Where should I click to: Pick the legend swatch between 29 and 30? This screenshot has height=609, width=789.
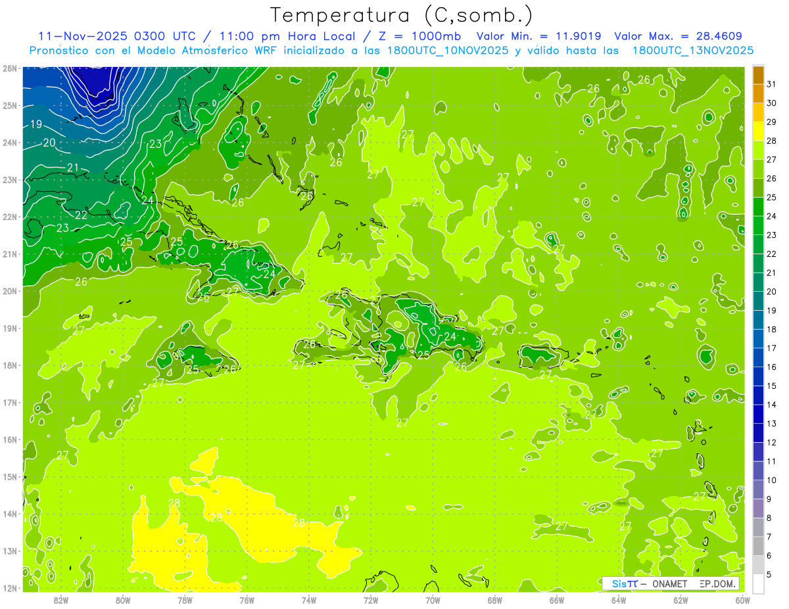pyautogui.click(x=758, y=112)
